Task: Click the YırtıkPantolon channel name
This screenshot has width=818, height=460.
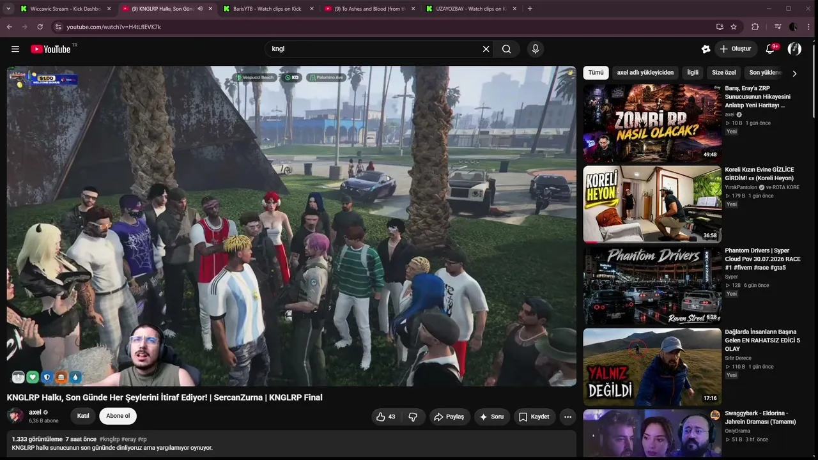Action: pos(741,187)
